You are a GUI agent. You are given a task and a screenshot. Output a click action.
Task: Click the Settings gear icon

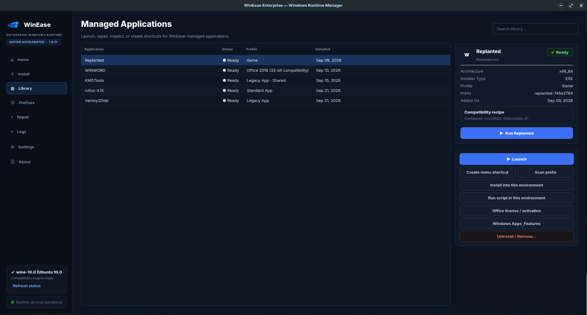(x=13, y=147)
